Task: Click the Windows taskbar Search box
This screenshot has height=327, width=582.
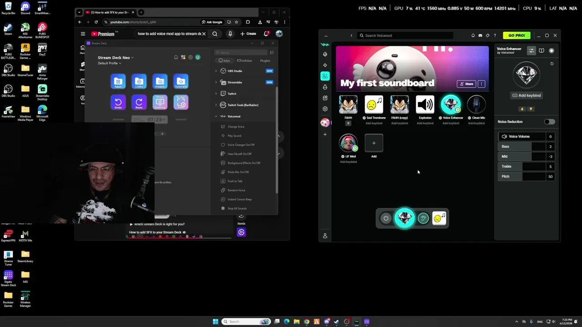Action: click(246, 322)
